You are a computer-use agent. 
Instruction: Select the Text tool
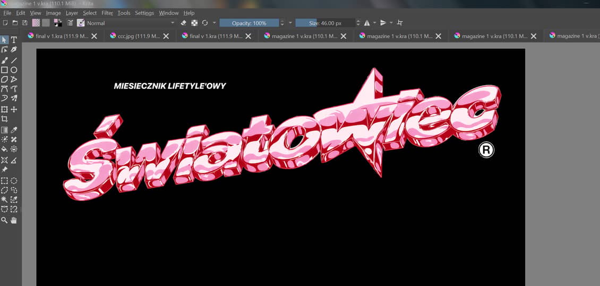[14, 40]
